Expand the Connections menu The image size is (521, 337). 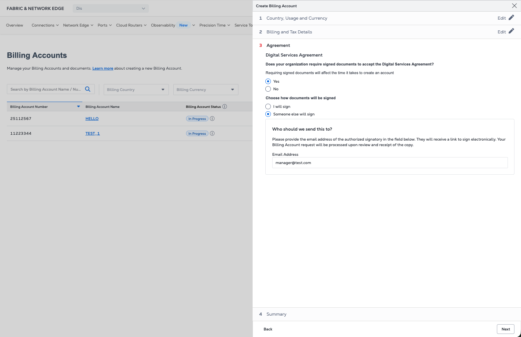tap(45, 25)
